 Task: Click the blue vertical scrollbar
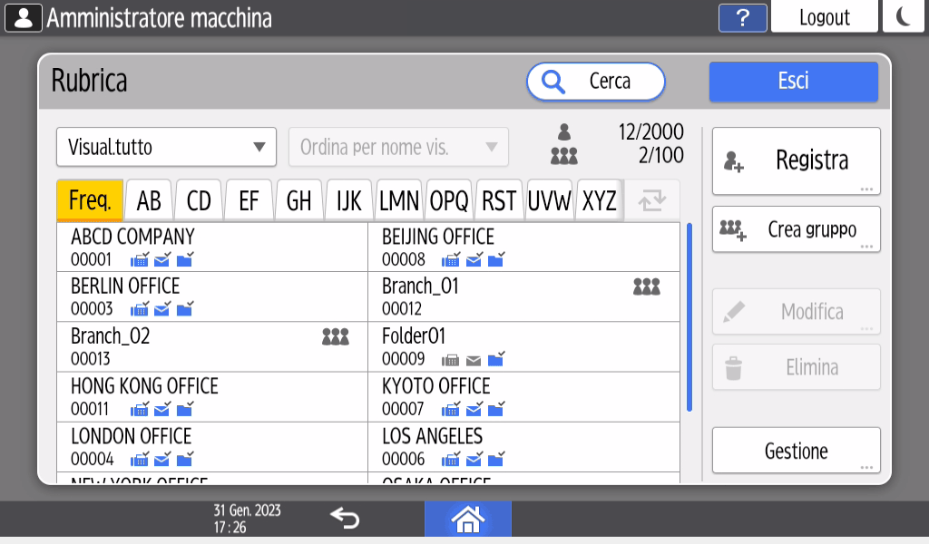point(689,317)
